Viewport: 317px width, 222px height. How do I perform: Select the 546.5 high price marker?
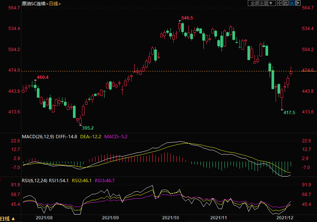(x=187, y=18)
